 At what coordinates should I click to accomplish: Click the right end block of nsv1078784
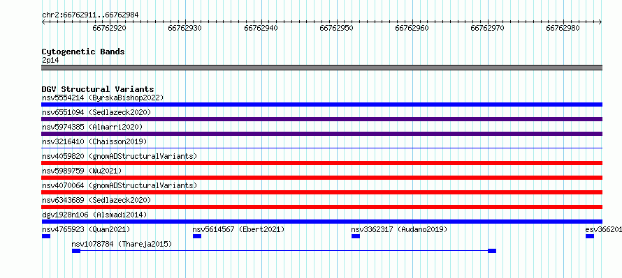[x=492, y=251]
